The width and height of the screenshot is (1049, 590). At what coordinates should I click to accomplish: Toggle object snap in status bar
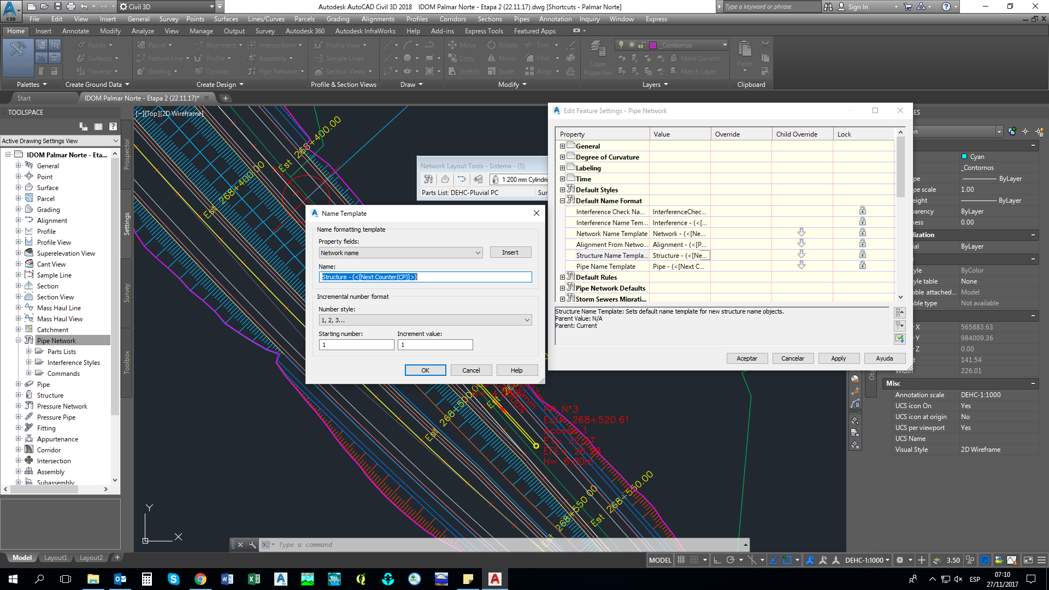(x=787, y=560)
